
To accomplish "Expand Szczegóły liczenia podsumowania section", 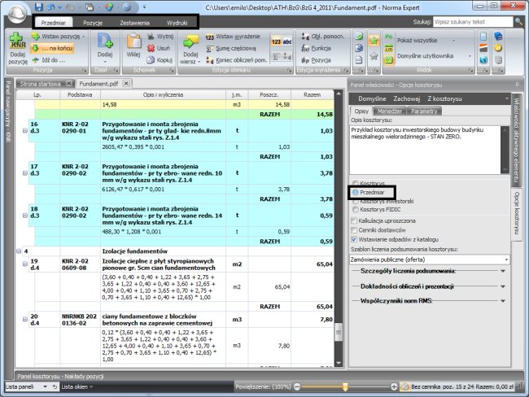I will [x=503, y=271].
